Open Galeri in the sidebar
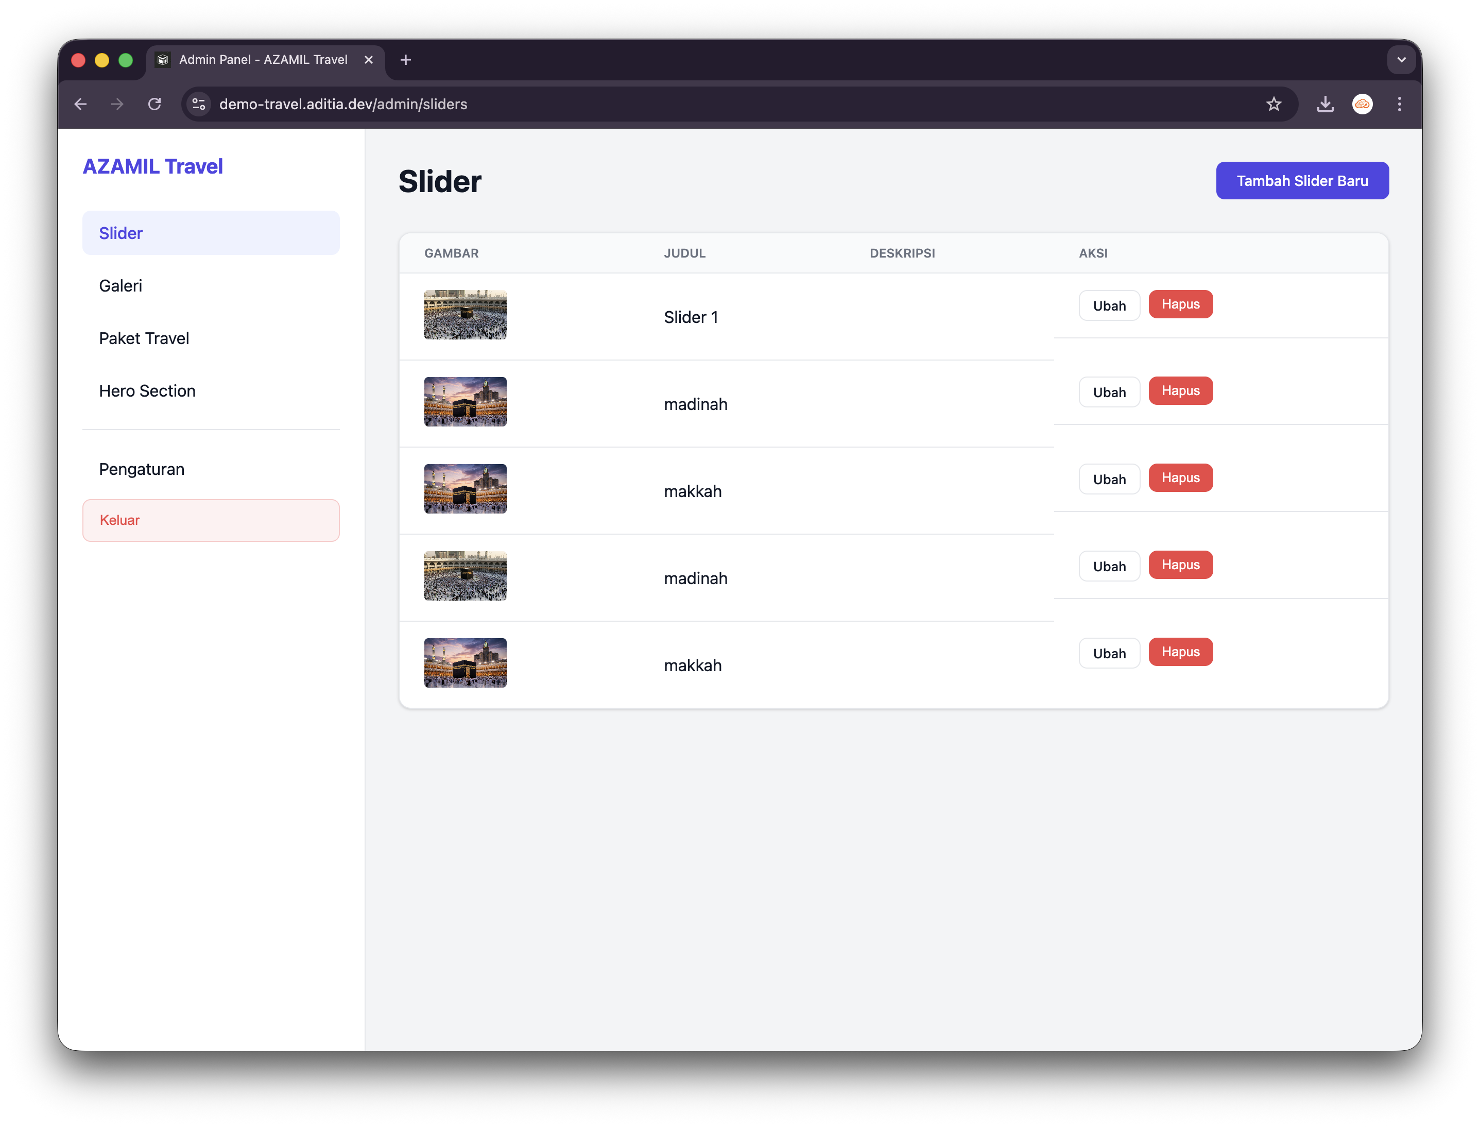This screenshot has height=1127, width=1480. tap(121, 286)
